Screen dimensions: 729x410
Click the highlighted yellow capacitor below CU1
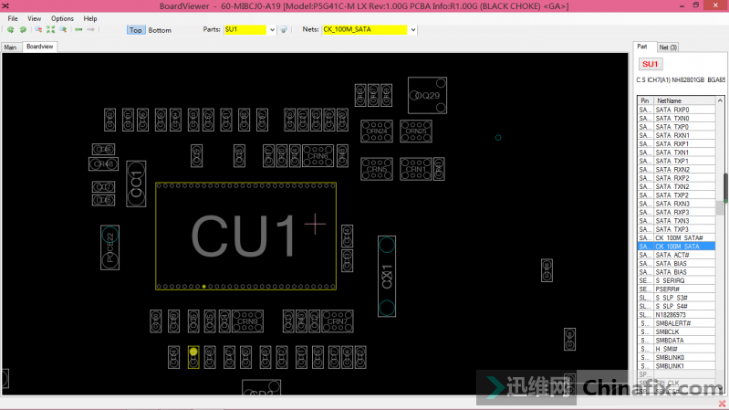tap(193, 357)
